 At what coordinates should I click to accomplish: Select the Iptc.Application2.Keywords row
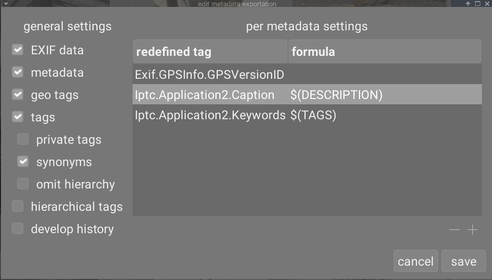(x=307, y=115)
